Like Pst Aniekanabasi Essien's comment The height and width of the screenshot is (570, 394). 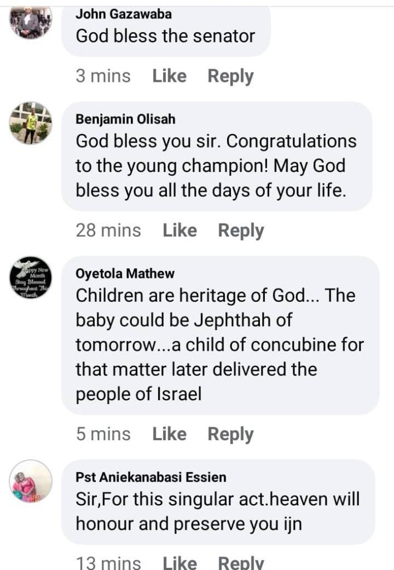[x=180, y=563]
